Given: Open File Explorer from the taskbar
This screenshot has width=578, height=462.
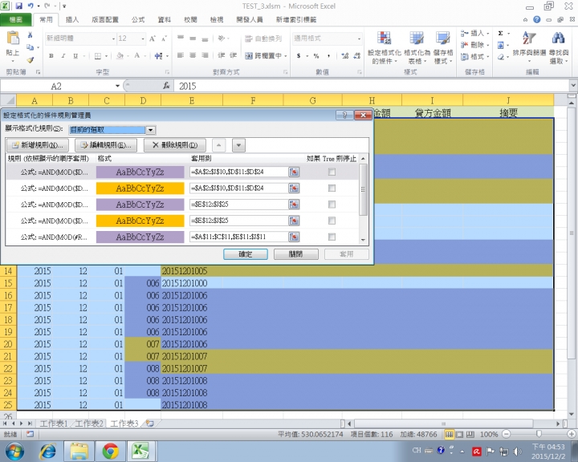Looking at the screenshot, I should 79,451.
